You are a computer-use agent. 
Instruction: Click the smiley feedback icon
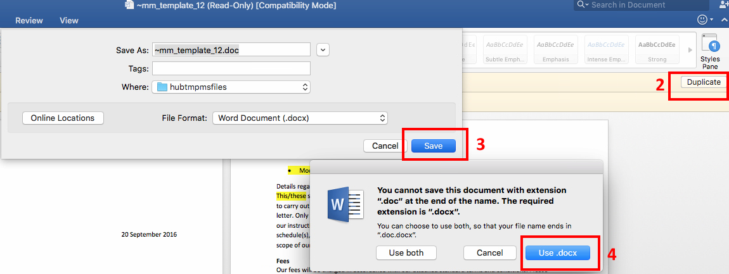702,20
